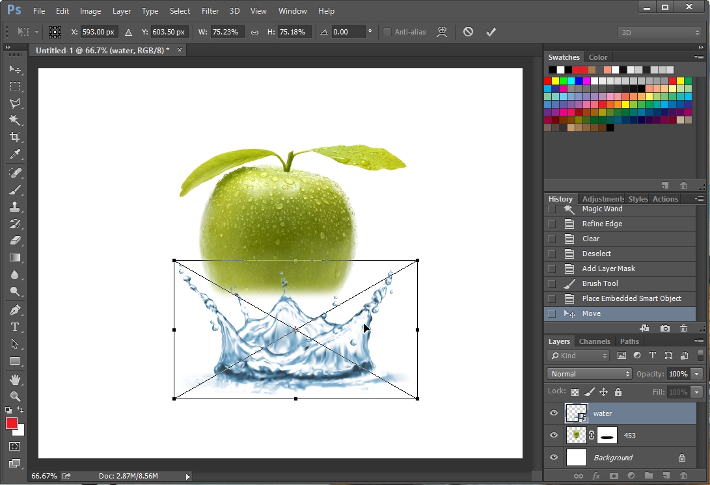Create new snapshot in History panel
The height and width of the screenshot is (485, 710).
coord(664,328)
